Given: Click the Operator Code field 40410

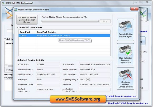Looking at the screenshot, I should click(48, 85).
